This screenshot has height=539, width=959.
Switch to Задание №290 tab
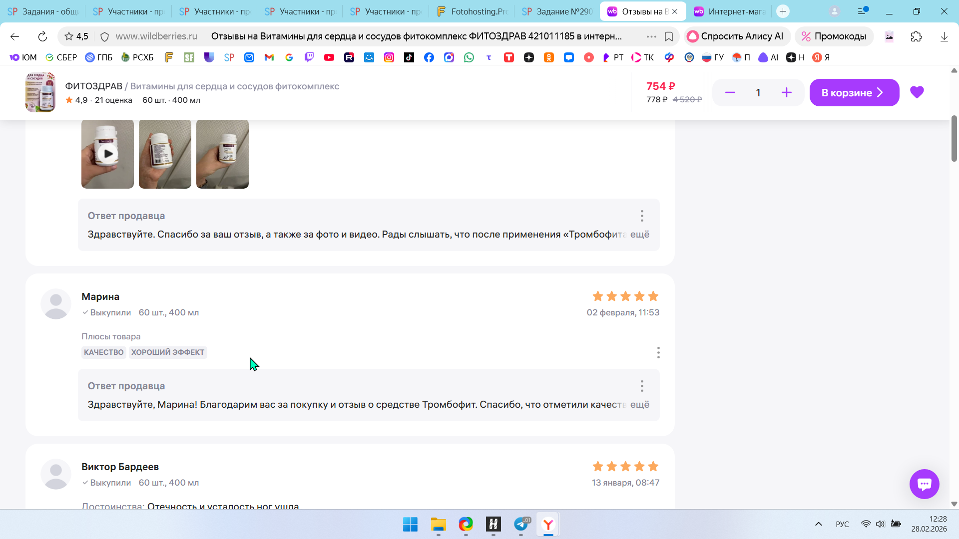[x=557, y=11]
